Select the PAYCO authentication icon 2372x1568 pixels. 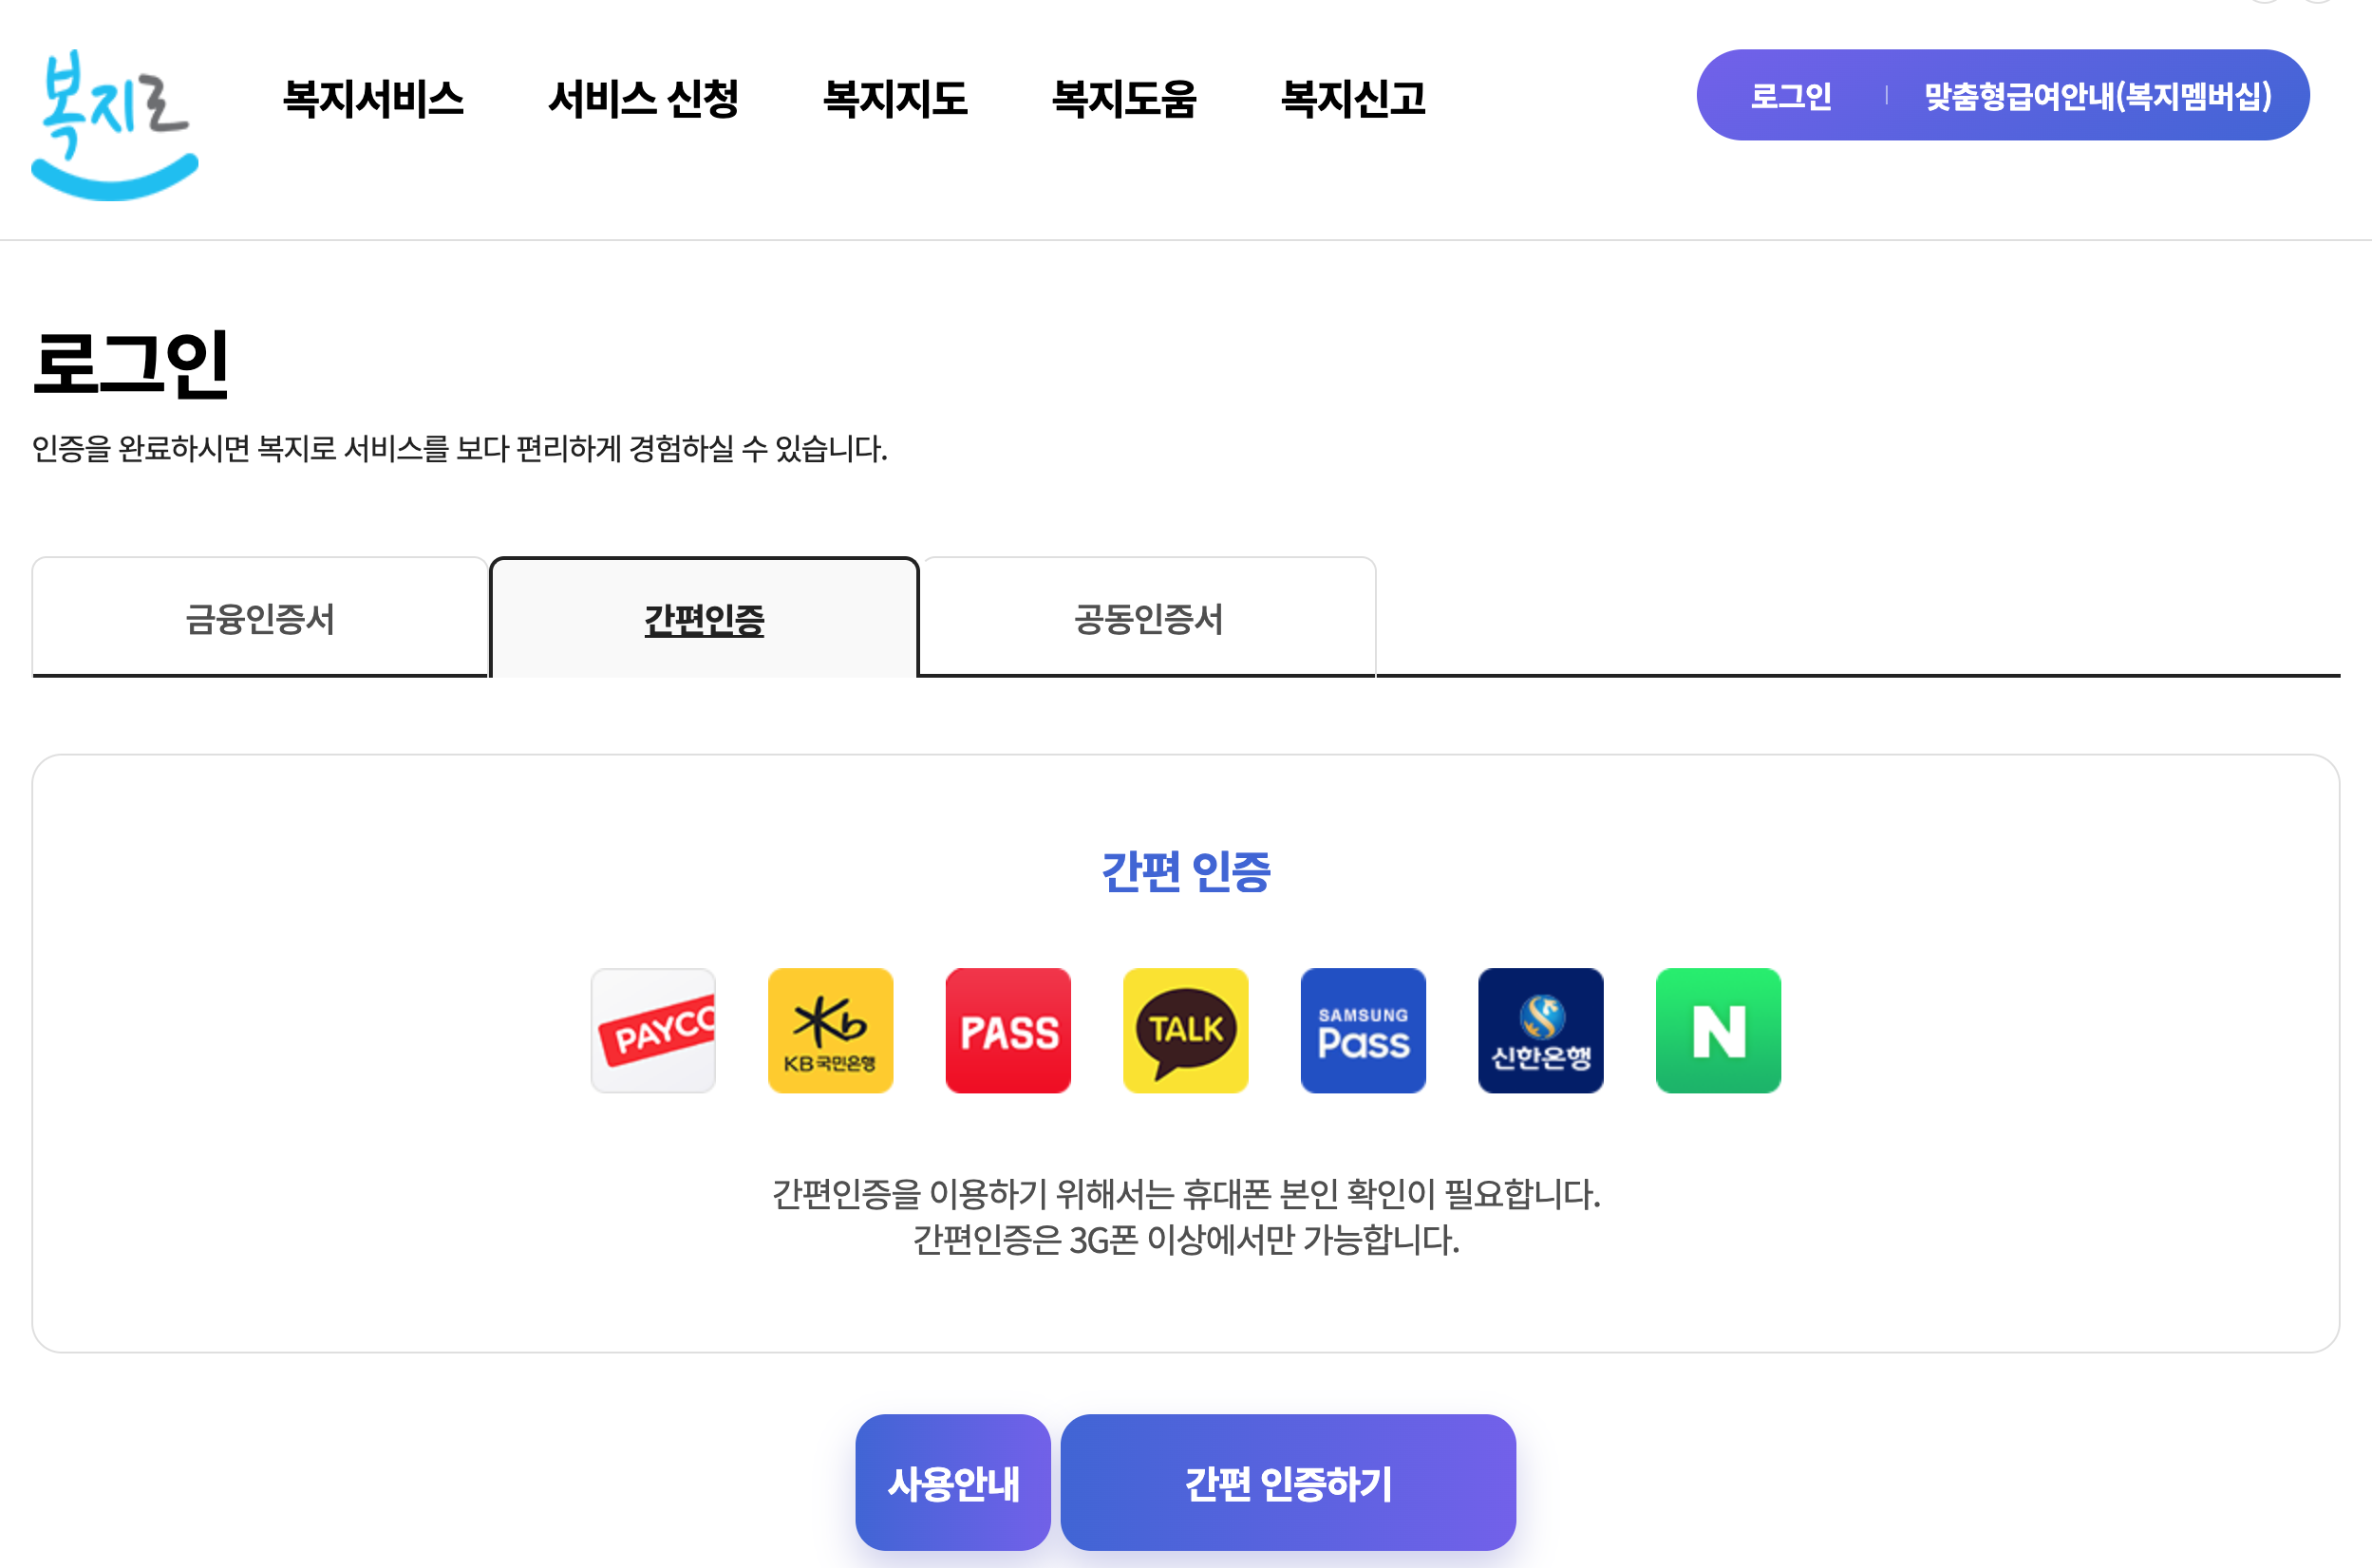click(653, 1030)
